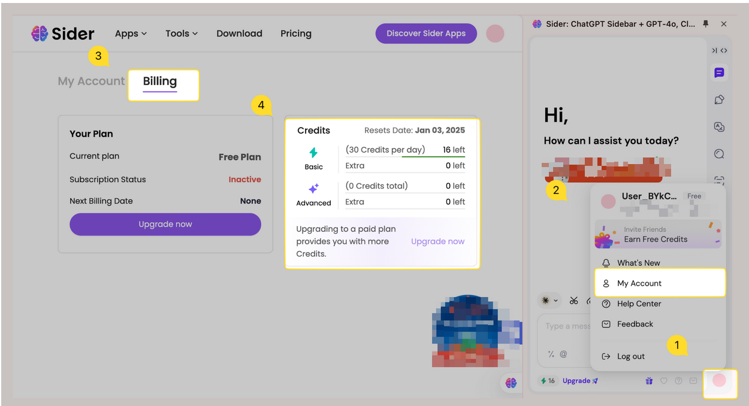Click the Invite Friends Earn Free Credits banner
The width and height of the screenshot is (749, 406).
coord(658,234)
